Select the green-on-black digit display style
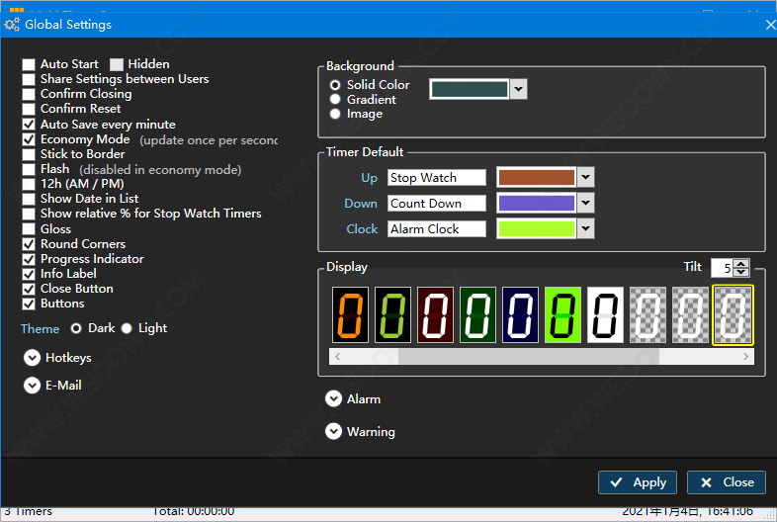The image size is (777, 522). [393, 314]
